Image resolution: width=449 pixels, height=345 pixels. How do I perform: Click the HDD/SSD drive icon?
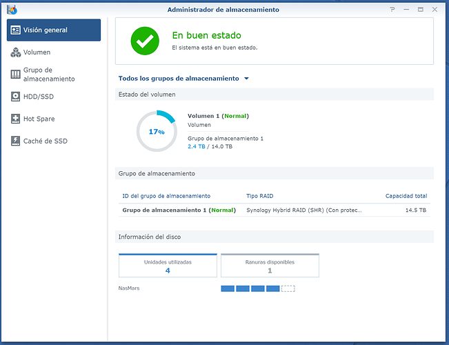click(x=15, y=97)
